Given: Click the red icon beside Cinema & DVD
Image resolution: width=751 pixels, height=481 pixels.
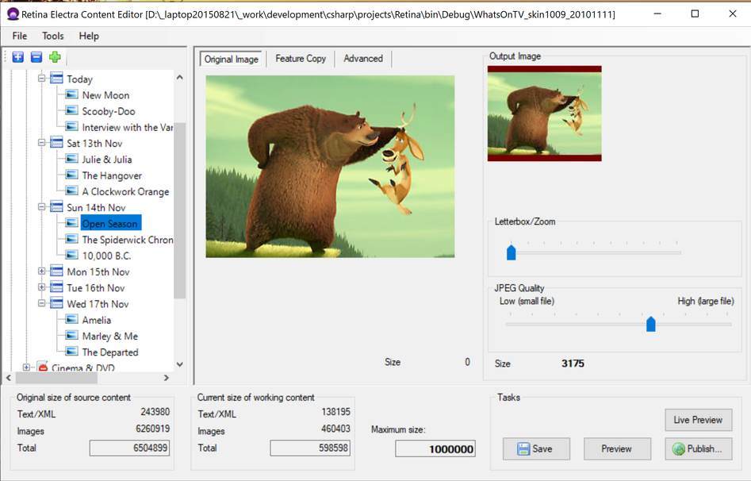Looking at the screenshot, I should coord(43,368).
